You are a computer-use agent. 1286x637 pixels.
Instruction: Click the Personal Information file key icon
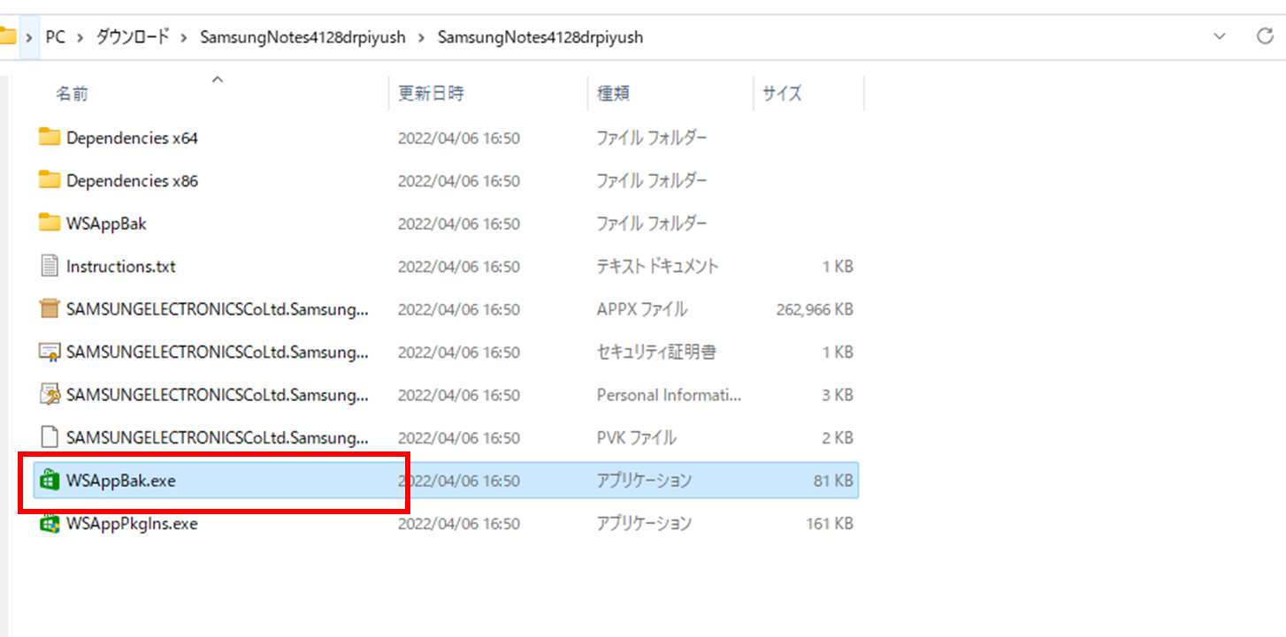50,395
